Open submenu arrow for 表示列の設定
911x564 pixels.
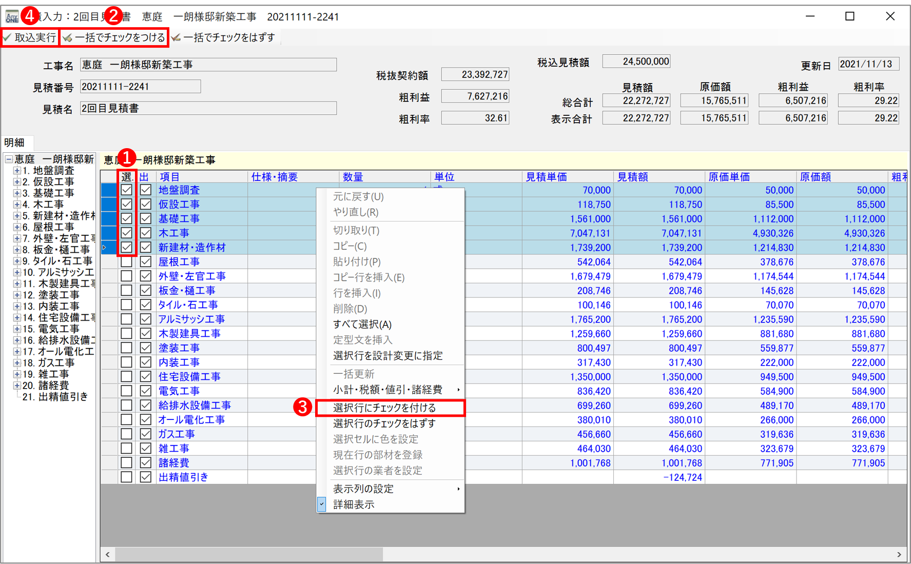[458, 489]
